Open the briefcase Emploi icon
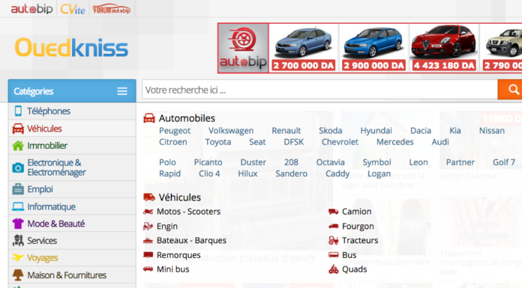Viewport: 522px width, 288px height. click(18, 189)
